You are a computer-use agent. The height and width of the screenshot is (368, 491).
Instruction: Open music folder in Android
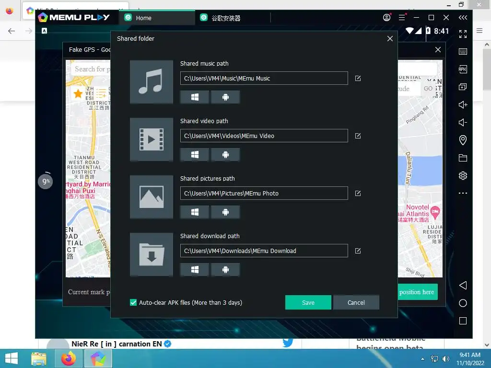(x=225, y=97)
